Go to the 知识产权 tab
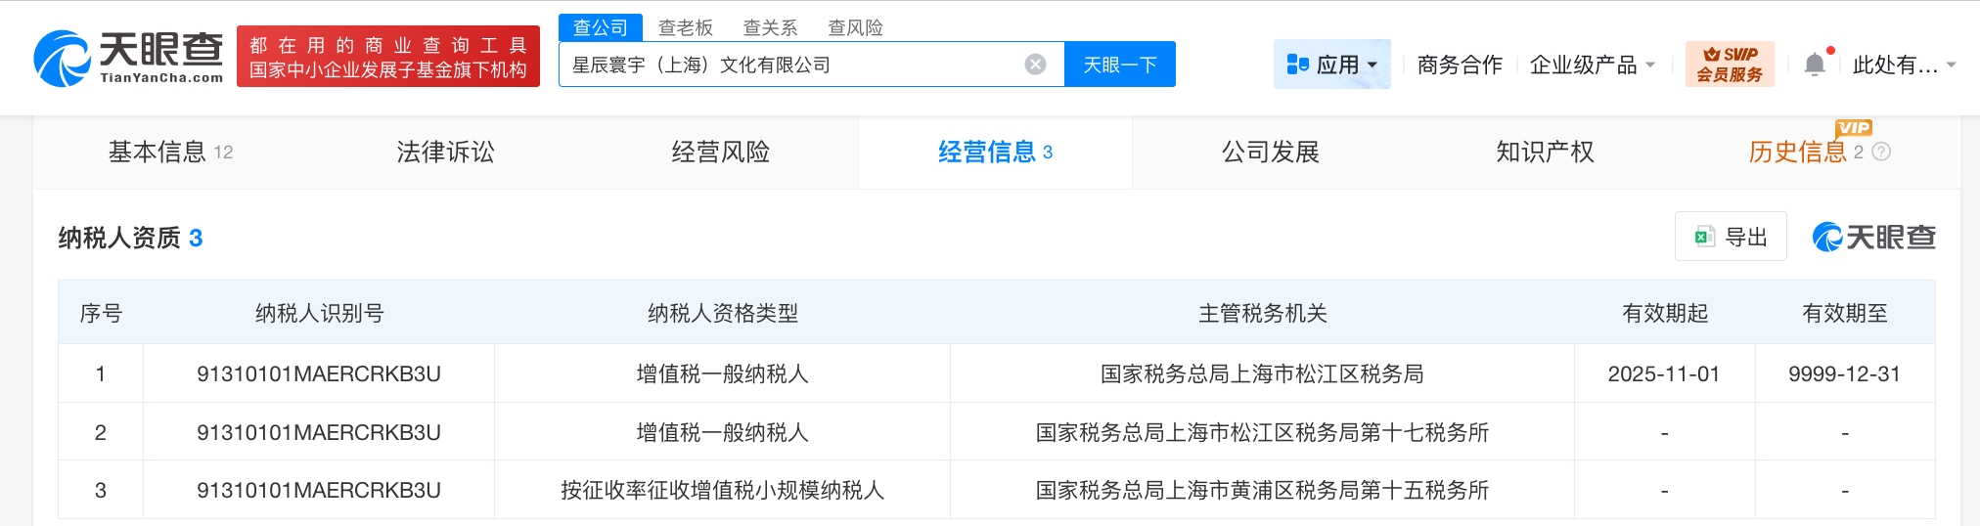This screenshot has height=526, width=1980. 1545,152
